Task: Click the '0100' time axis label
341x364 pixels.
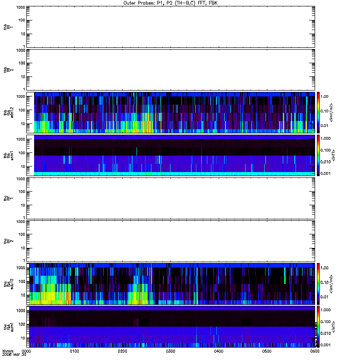Action: point(74,351)
